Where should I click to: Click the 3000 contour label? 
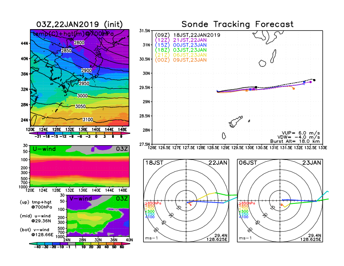coord(82,96)
